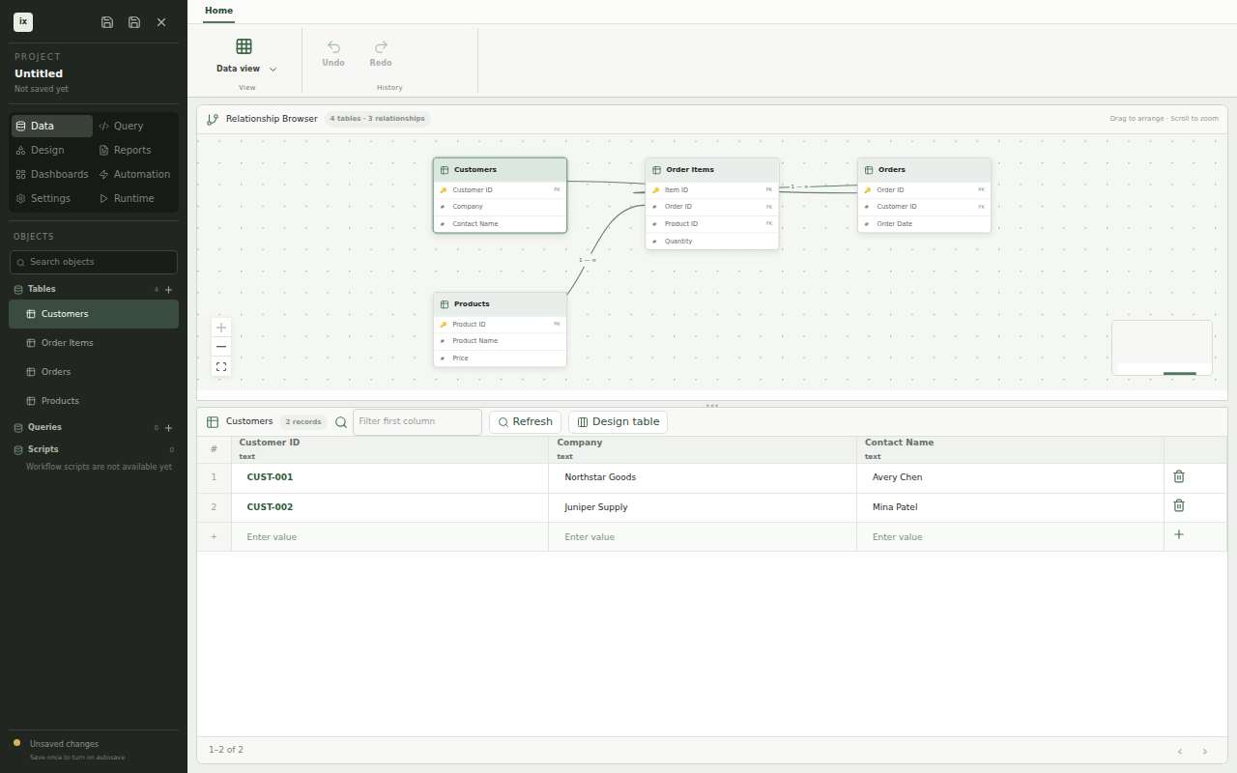The image size is (1237, 773).
Task: Click the Undo button
Action: [x=333, y=53]
